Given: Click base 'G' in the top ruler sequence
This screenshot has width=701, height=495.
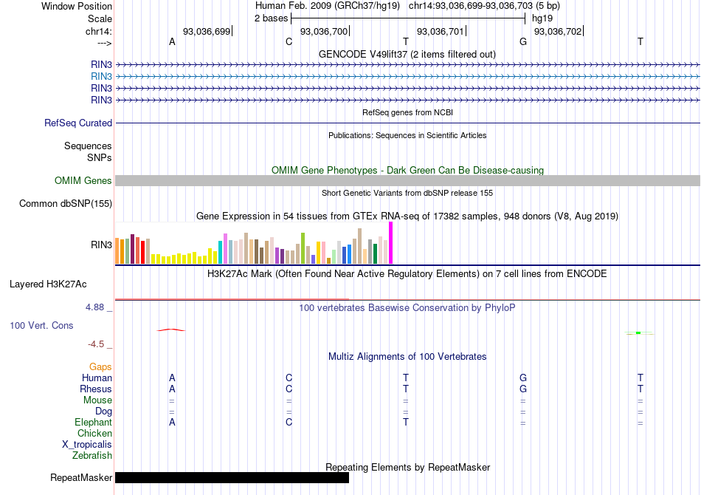Looking at the screenshot, I should (x=523, y=41).
